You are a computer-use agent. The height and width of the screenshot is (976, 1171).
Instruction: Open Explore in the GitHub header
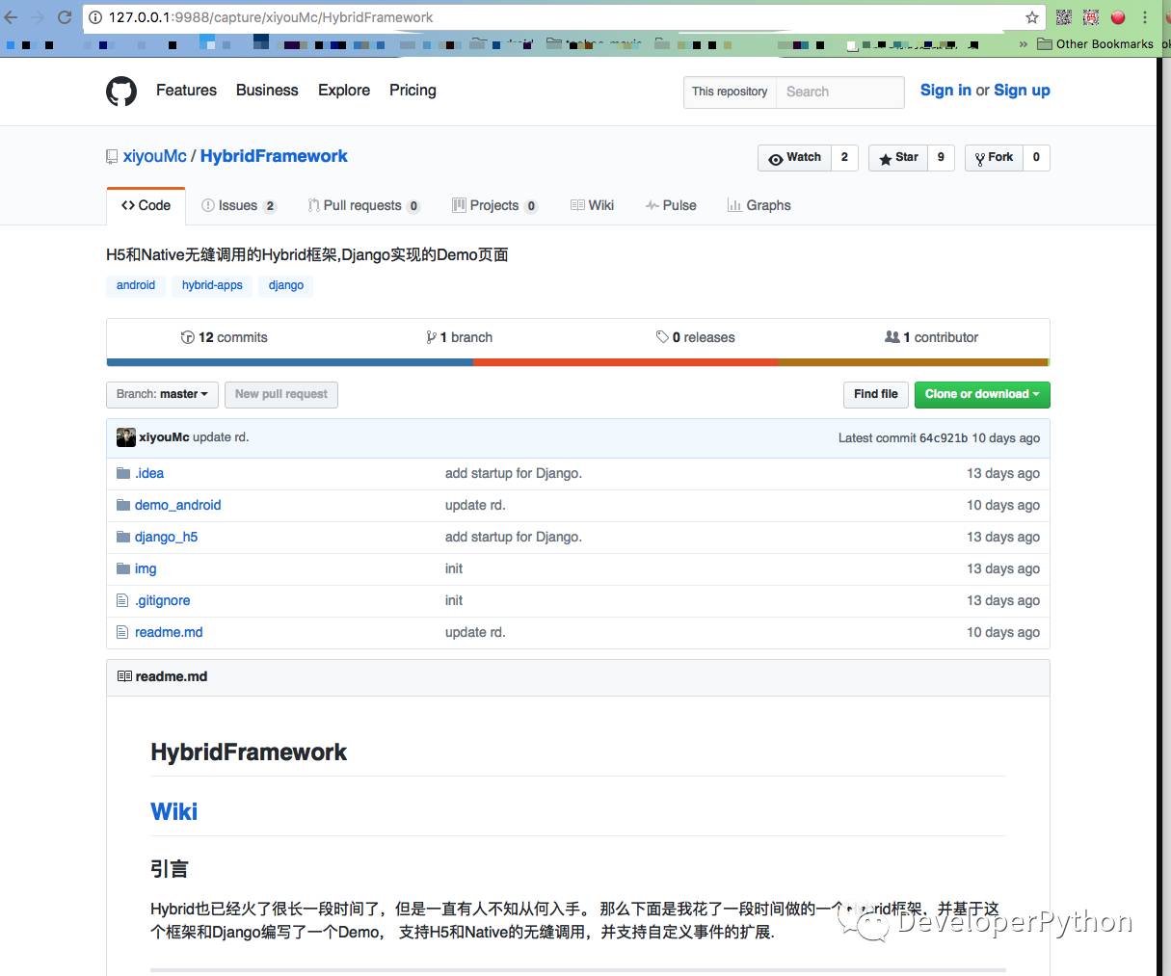(344, 91)
